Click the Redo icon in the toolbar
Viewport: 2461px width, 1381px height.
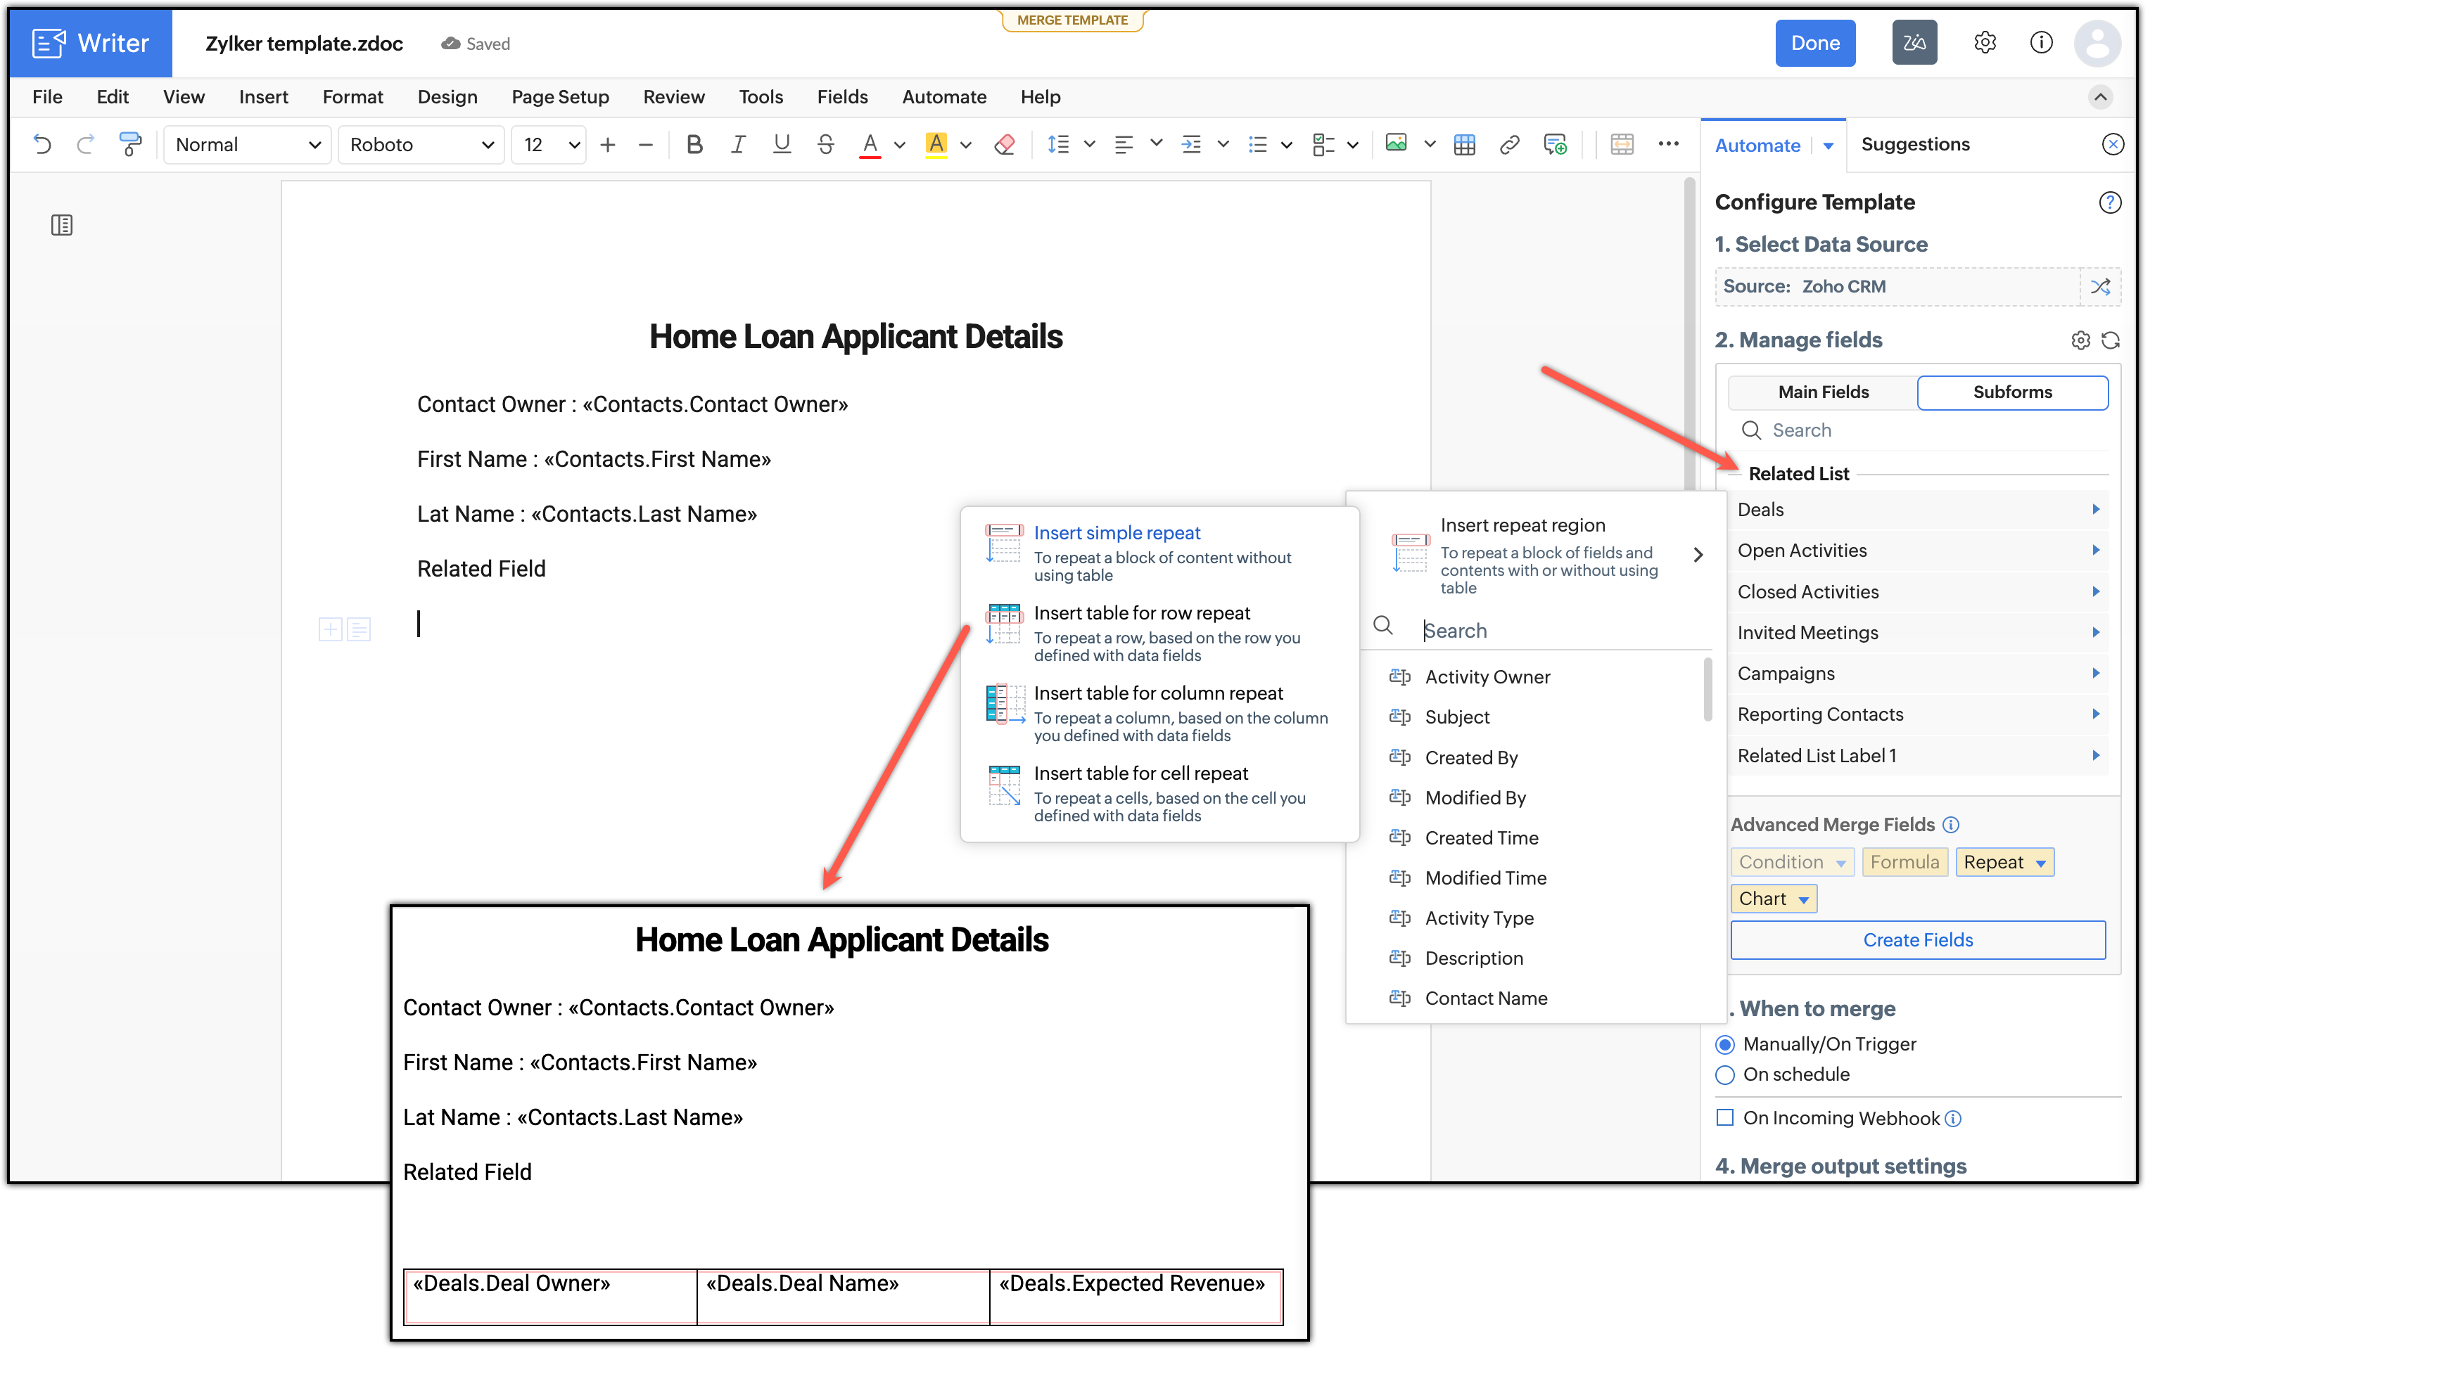86,144
